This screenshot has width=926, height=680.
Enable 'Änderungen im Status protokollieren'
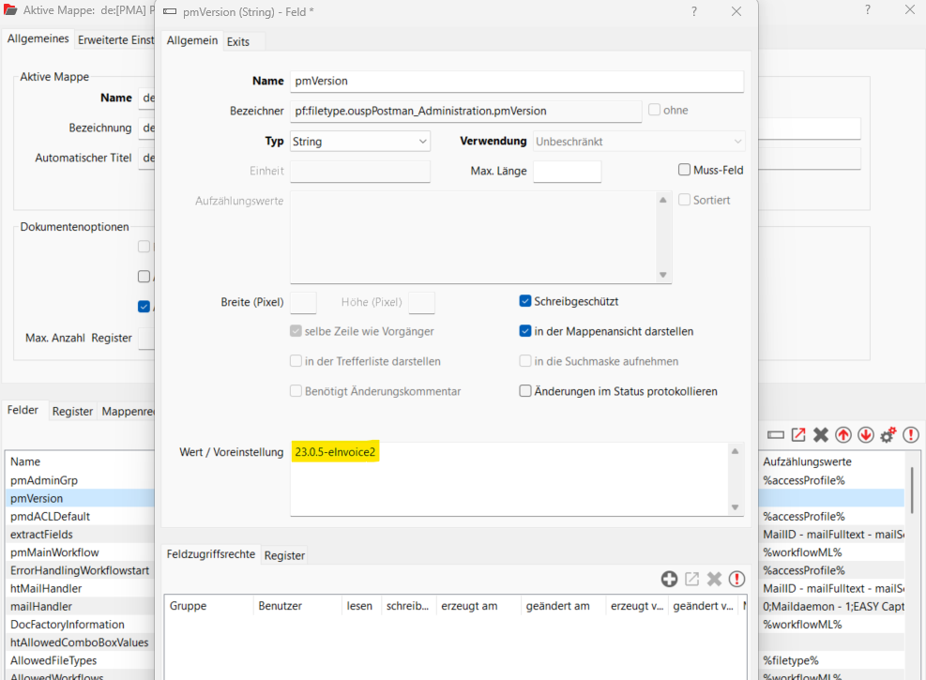[x=525, y=391]
